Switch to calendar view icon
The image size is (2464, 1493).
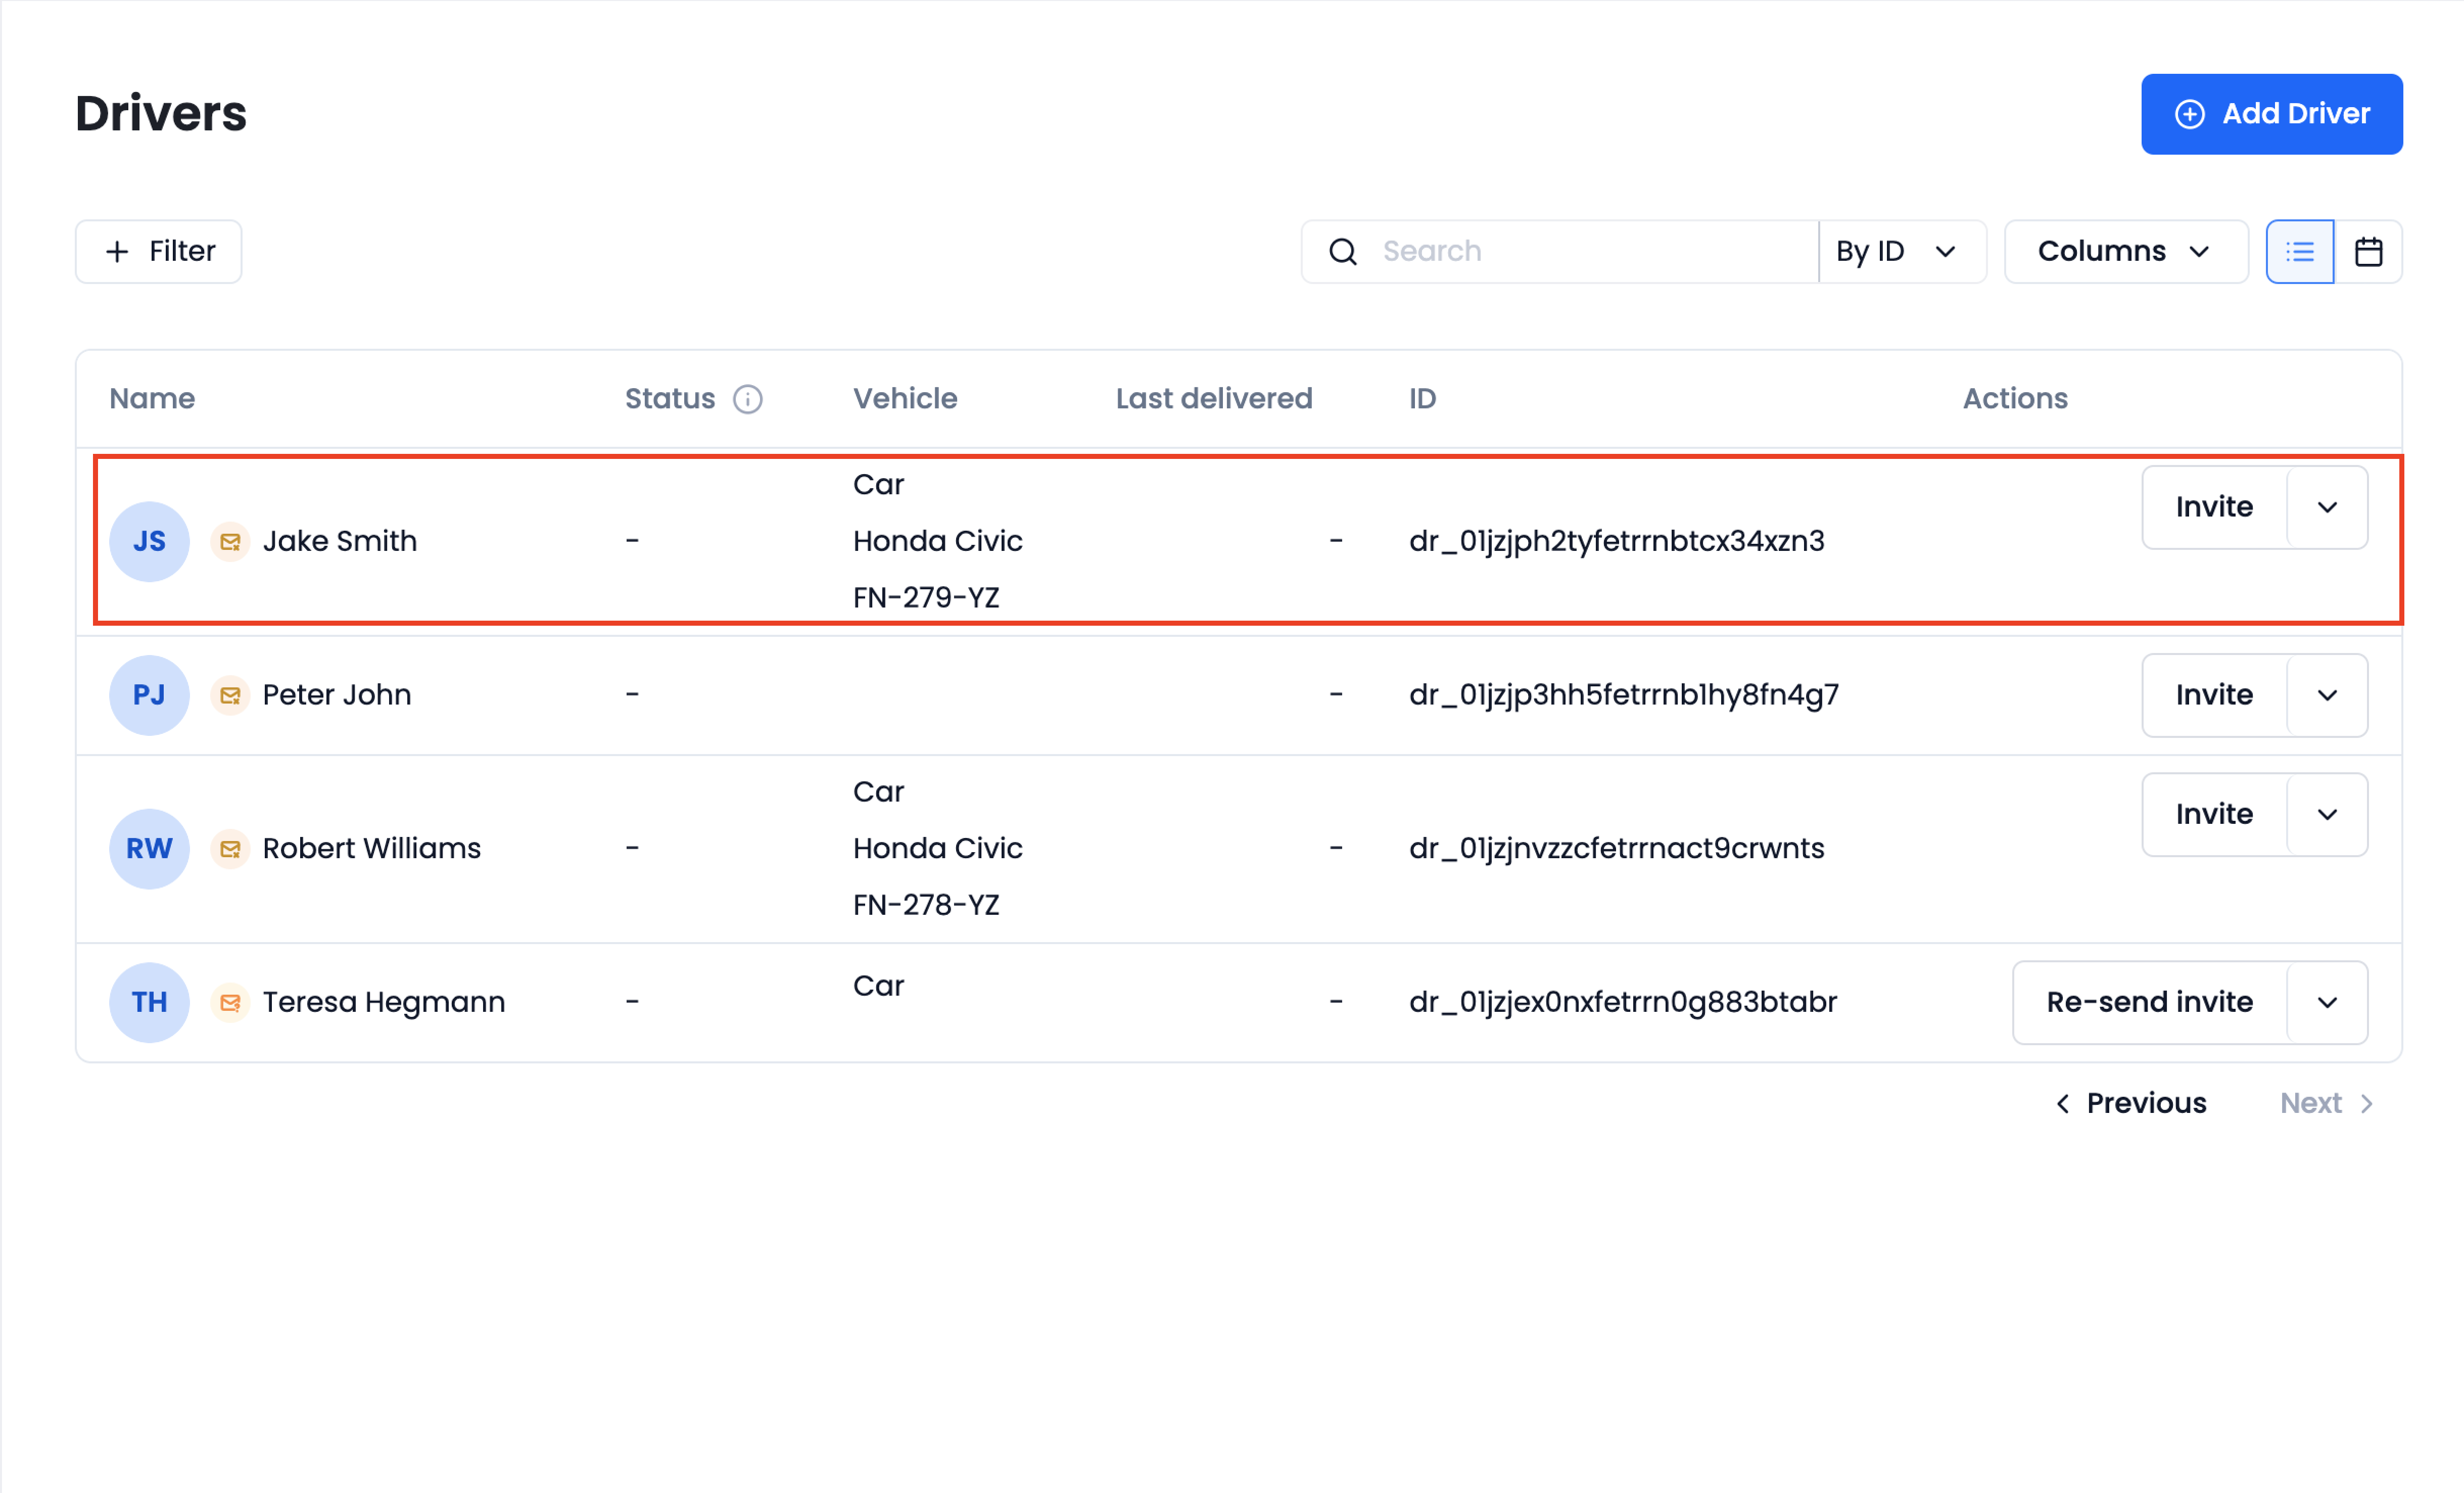[x=2368, y=251]
